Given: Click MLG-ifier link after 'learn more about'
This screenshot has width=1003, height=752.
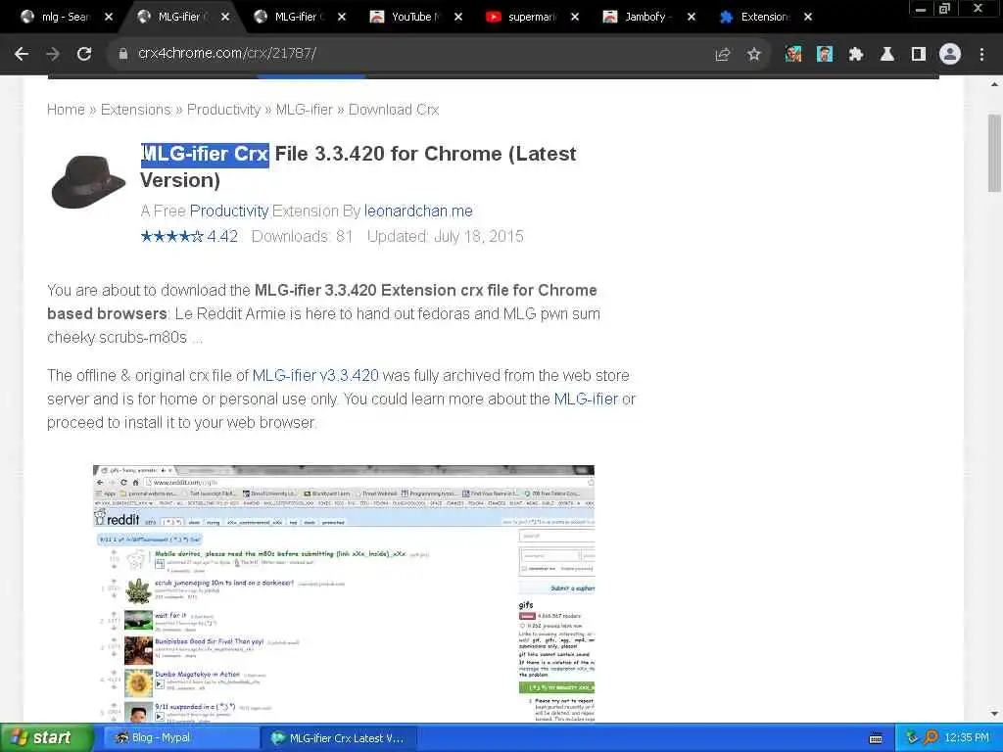Looking at the screenshot, I should (x=586, y=399).
